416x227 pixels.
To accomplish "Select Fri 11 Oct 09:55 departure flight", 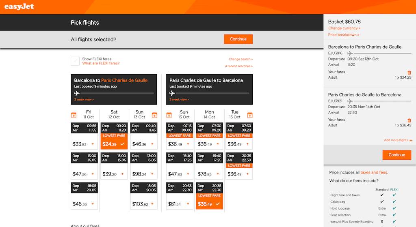I will [84, 136].
